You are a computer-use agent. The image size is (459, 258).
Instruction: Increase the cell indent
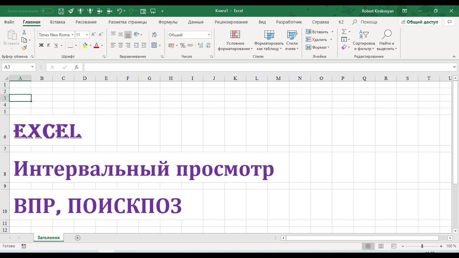(x=144, y=45)
